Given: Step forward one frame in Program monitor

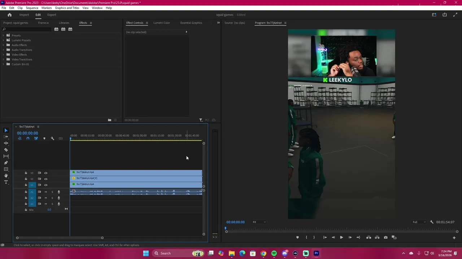Looking at the screenshot, I should pos(350,237).
